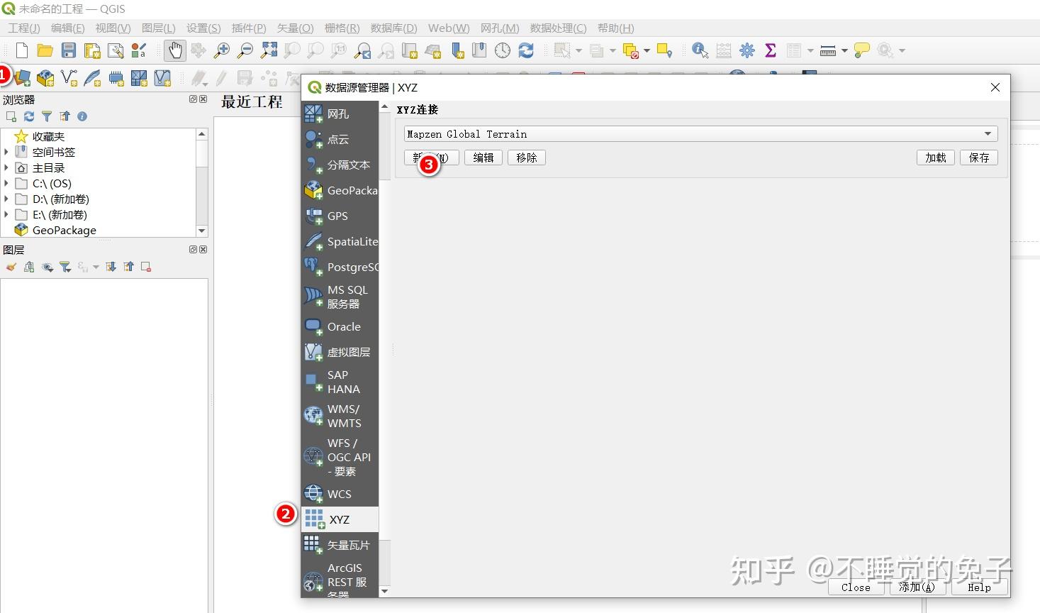Viewport: 1040px width, 613px height.
Task: Toggle the temporal controller clock icon
Action: pos(503,50)
